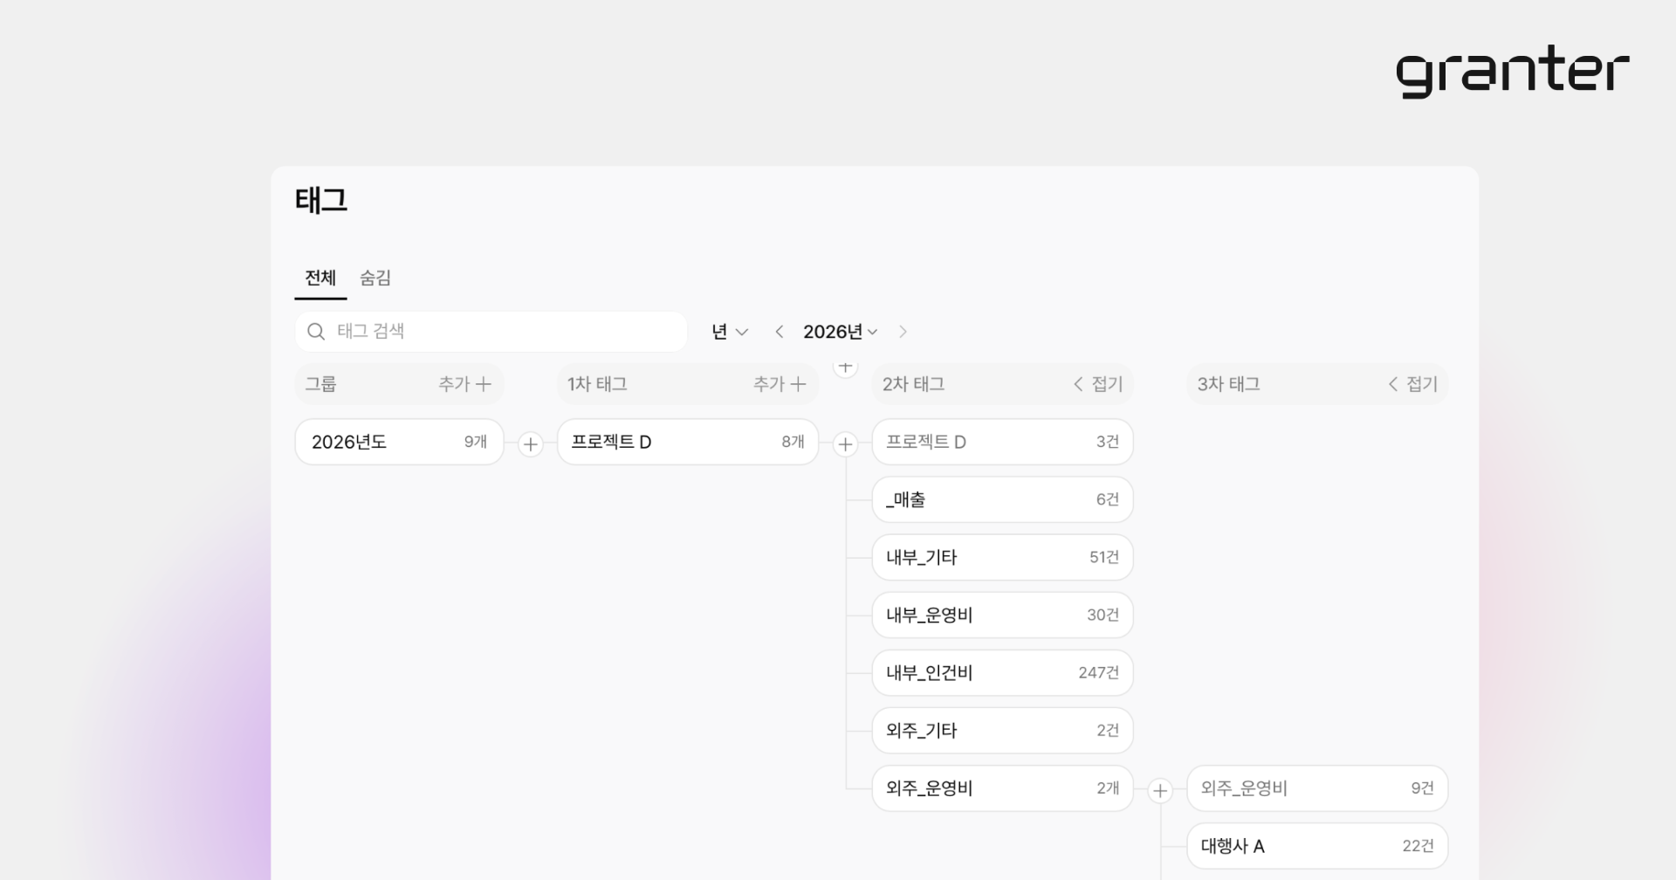Click the search magnifier icon in tag search
The image size is (1676, 880).
[x=317, y=332]
